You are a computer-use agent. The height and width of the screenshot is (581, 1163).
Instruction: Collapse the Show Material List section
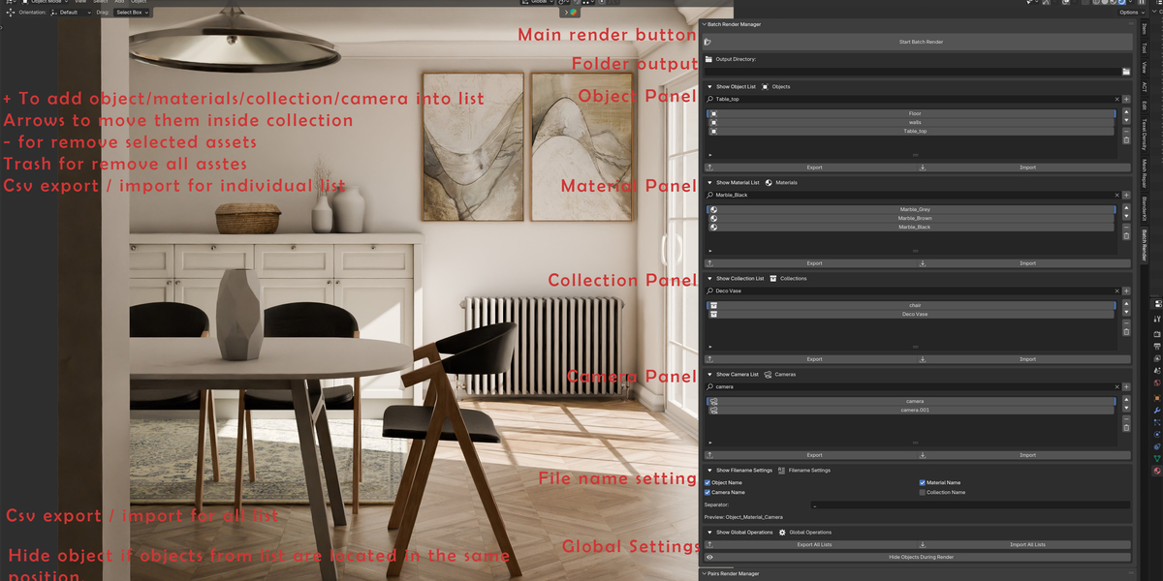pos(709,182)
